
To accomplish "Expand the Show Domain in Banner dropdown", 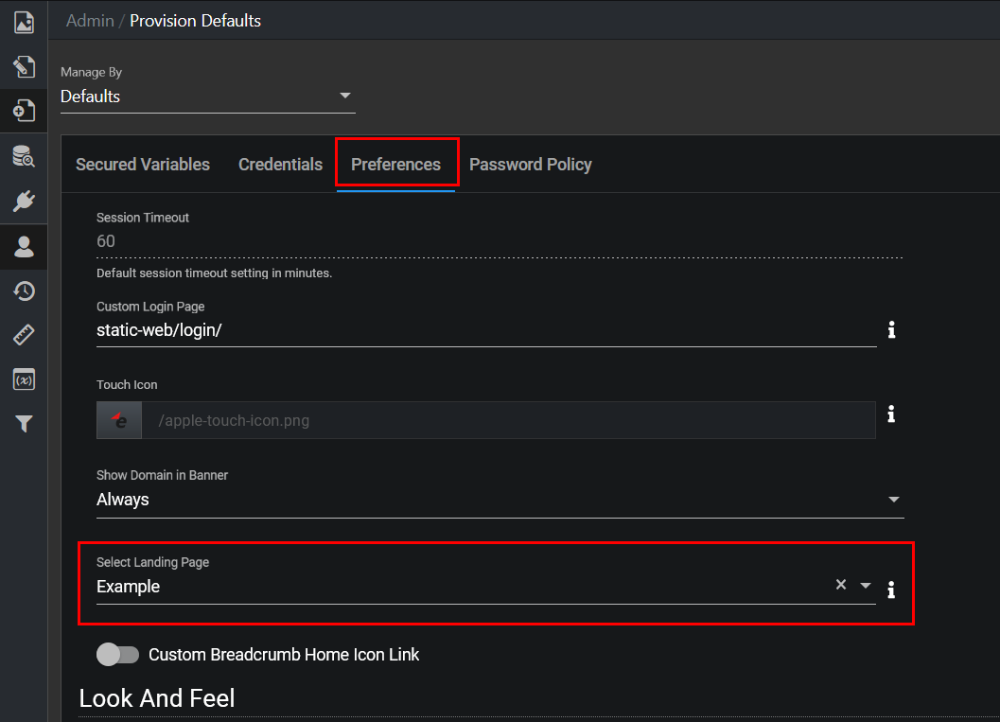I will (x=500, y=500).
